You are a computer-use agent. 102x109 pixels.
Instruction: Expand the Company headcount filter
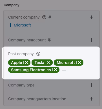point(92,40)
